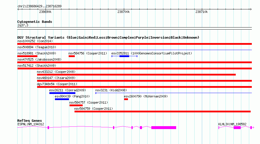Open the KLHL30|NM_198582 gene label
The width and height of the screenshot is (260, 144).
(232, 124)
